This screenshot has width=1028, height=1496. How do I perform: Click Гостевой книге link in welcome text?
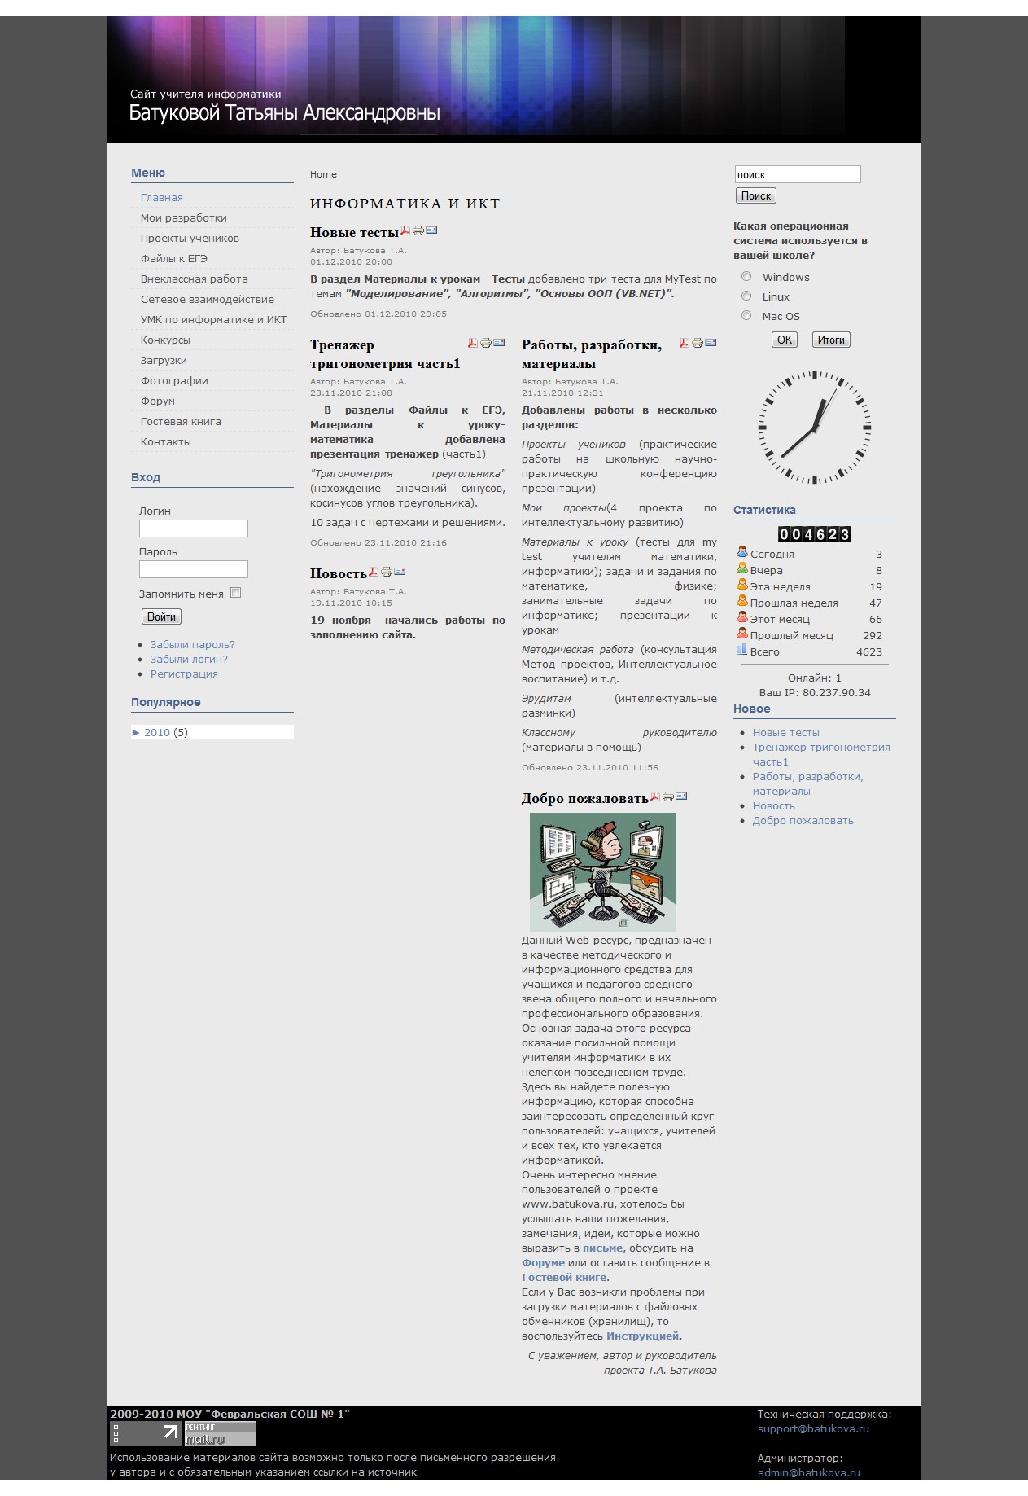coord(564,1278)
